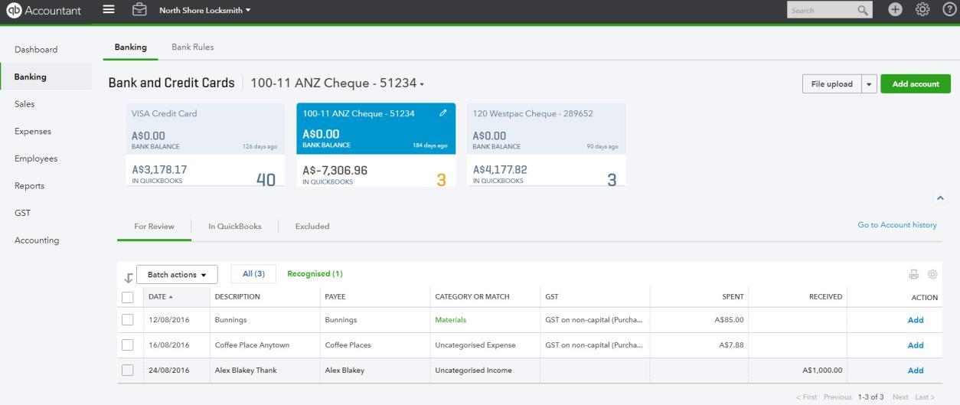Edit ANZ Cheque account pencil icon

coord(443,113)
